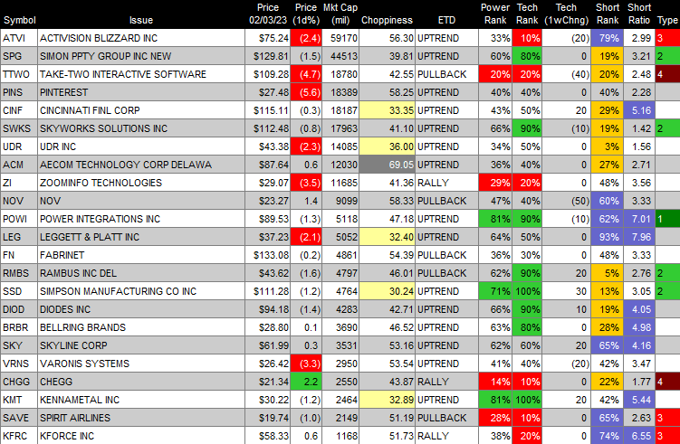
Task: Select KMT's 5.44 short ratio cell
Action: (x=638, y=400)
